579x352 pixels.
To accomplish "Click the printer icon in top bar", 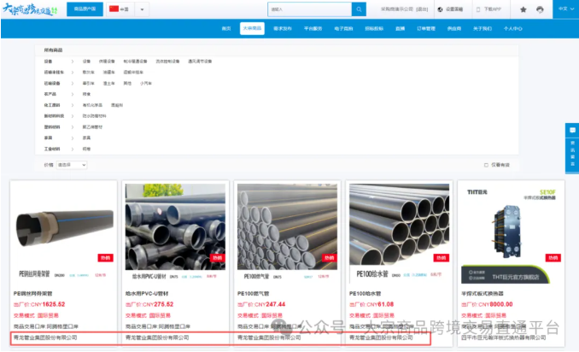I will click(540, 9).
